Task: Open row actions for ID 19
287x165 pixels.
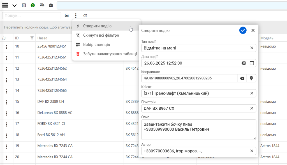Action: 7,146
